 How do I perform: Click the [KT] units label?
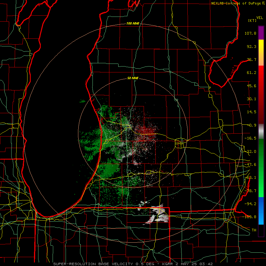point(252,20)
